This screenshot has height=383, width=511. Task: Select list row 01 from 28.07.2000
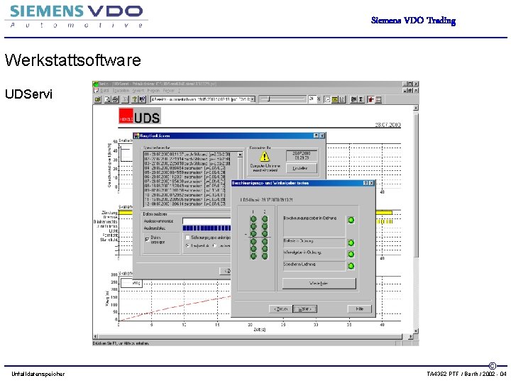[x=187, y=155]
